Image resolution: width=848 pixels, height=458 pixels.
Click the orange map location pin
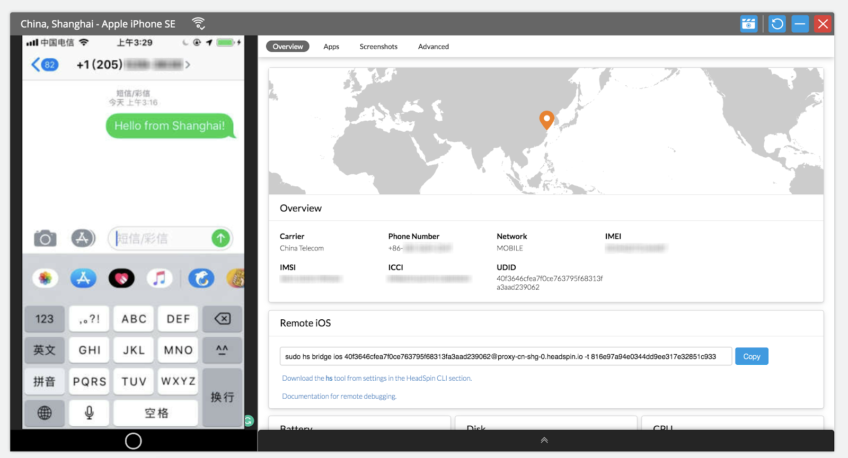546,120
